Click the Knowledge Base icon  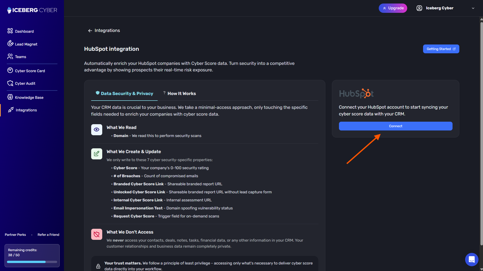click(10, 97)
